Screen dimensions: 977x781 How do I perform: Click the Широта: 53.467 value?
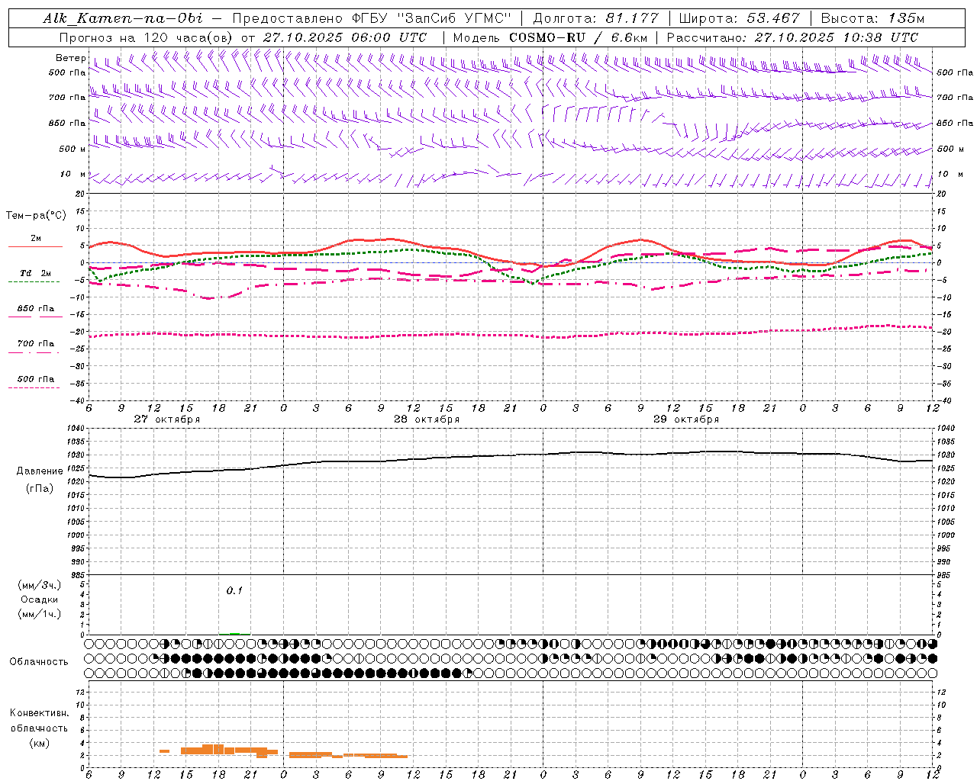(x=739, y=18)
